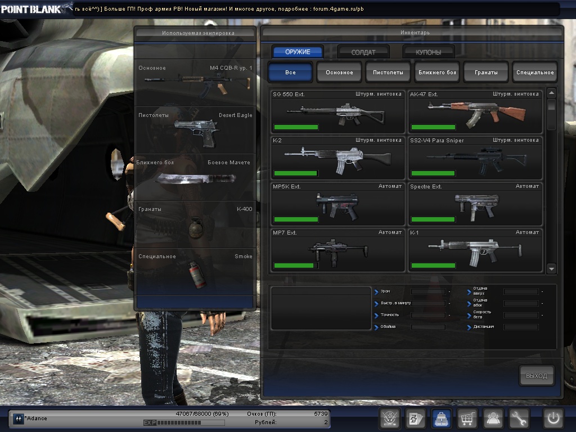
Task: Open the clan emblem icon in bottom bar
Action: [389, 418]
